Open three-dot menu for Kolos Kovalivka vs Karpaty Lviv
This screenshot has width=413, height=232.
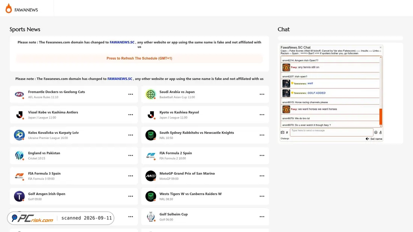coord(131,135)
